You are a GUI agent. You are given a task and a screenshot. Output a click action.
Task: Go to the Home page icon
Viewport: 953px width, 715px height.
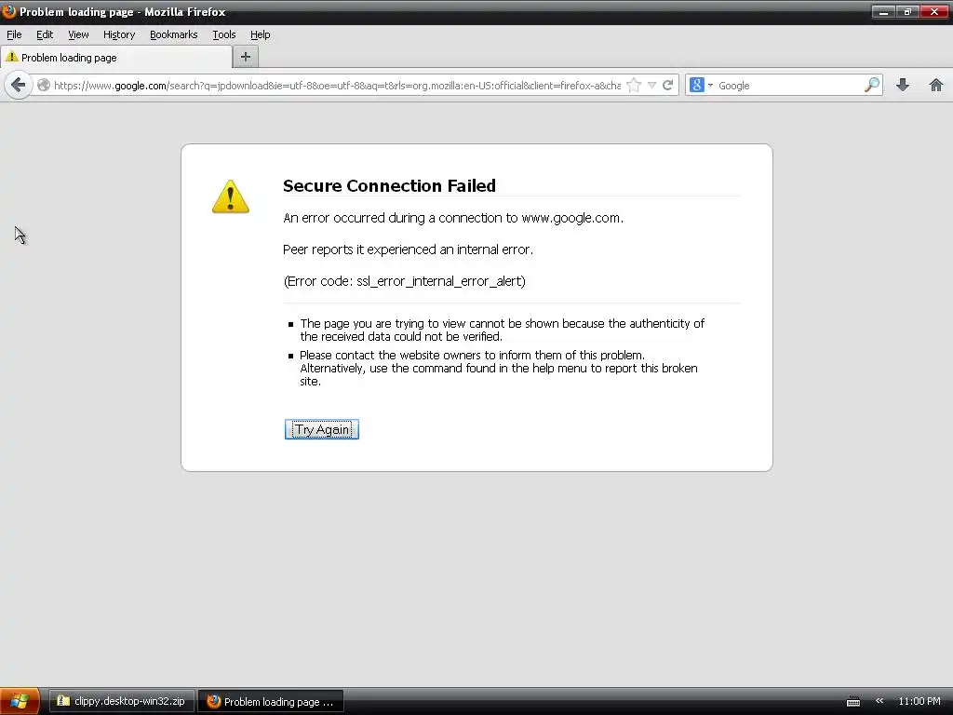click(936, 85)
